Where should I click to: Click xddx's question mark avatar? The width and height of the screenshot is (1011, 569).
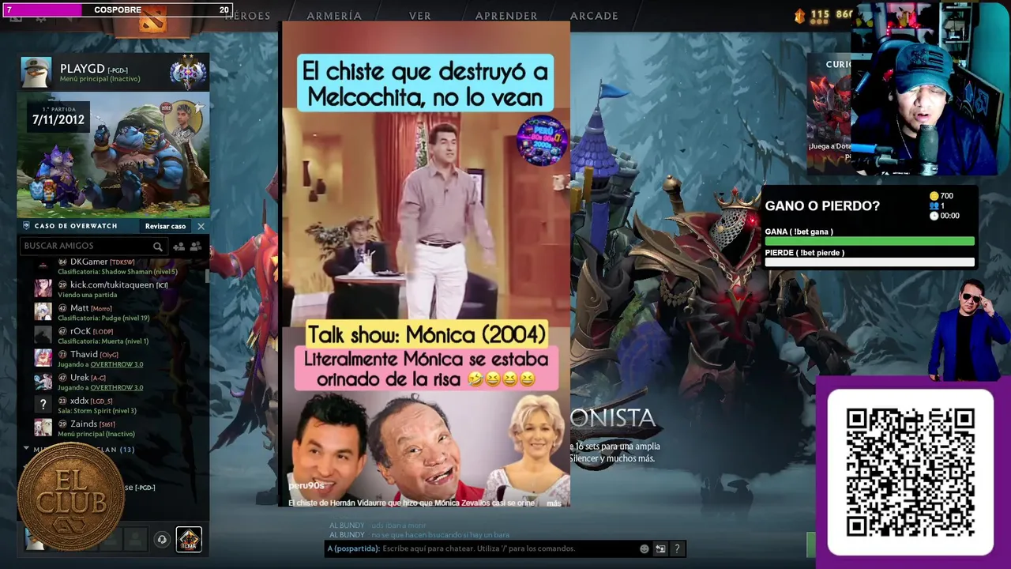(43, 405)
